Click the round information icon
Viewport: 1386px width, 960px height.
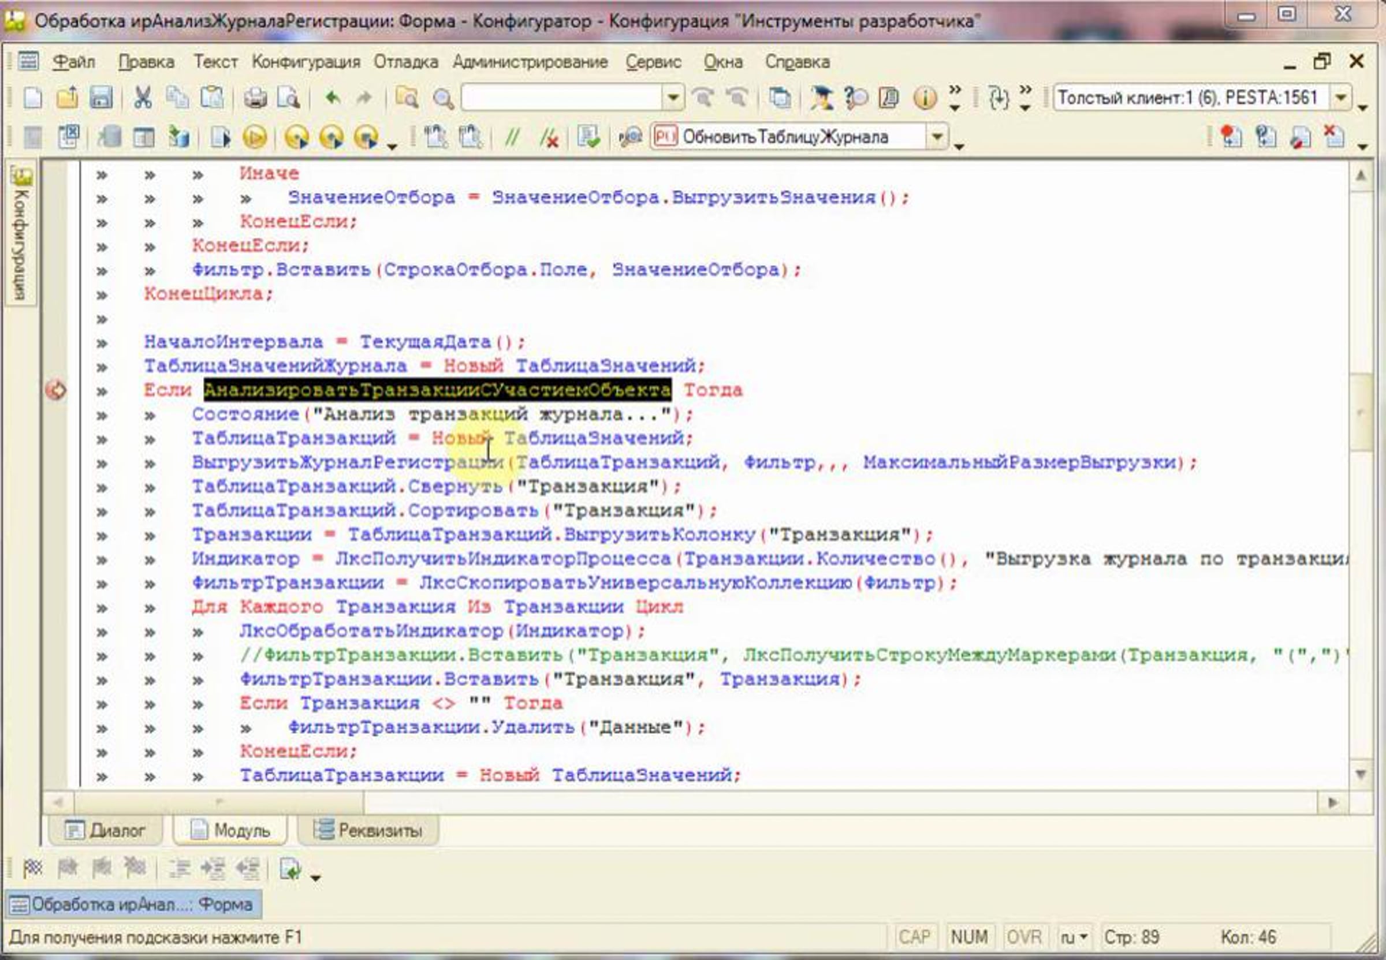(x=925, y=98)
